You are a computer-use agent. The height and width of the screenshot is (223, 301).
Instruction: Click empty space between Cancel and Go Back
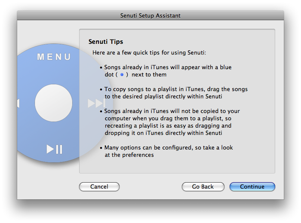[150, 186]
